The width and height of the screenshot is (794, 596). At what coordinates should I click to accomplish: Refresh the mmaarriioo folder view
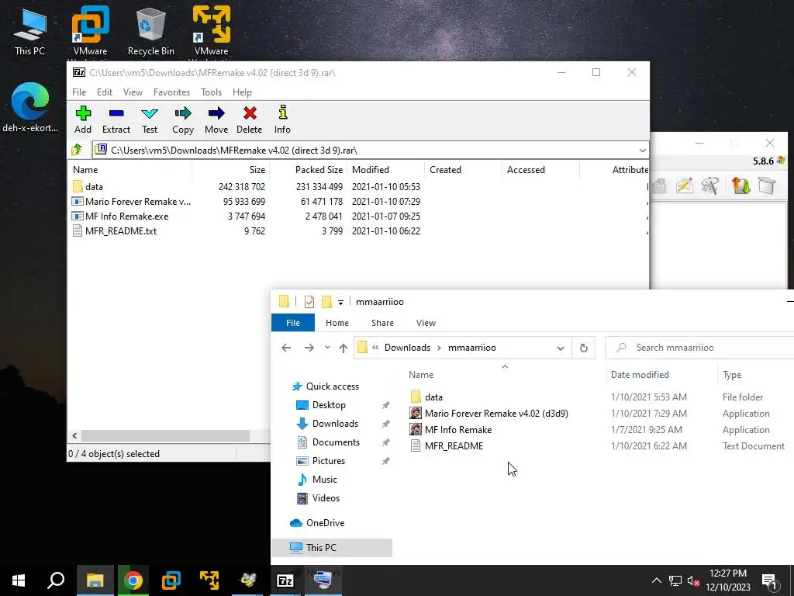coord(583,348)
